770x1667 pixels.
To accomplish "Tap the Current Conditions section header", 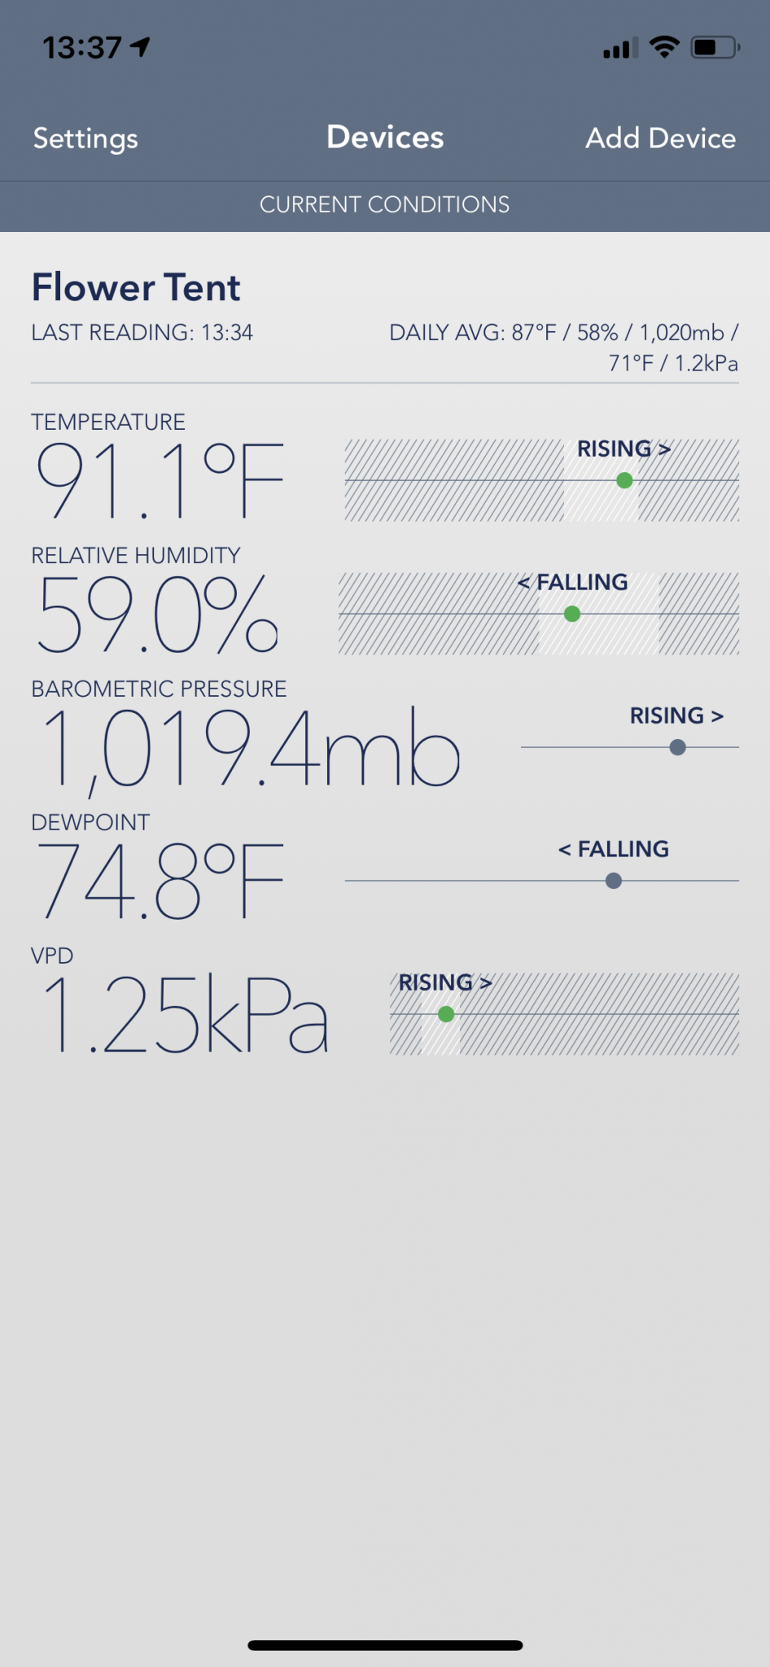I will pos(385,204).
